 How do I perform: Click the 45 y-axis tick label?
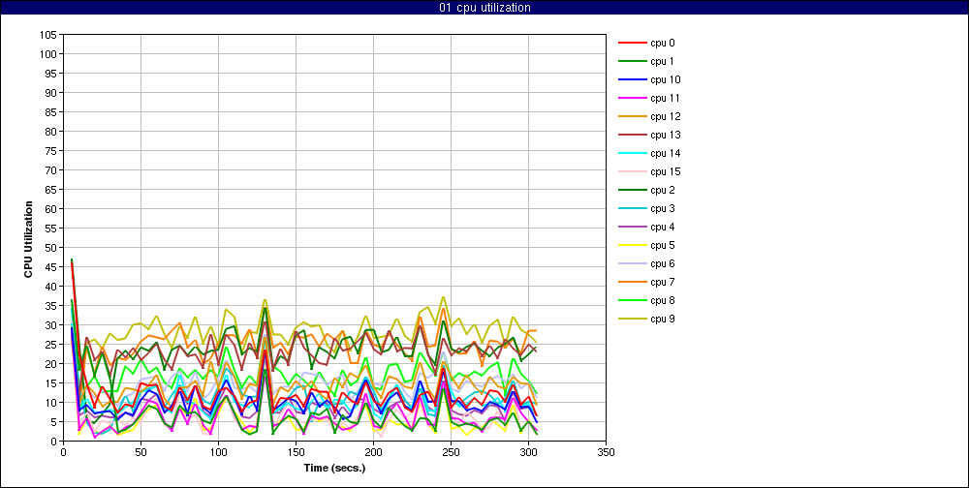(52, 267)
